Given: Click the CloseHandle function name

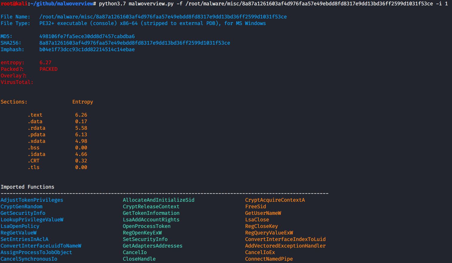Looking at the screenshot, I should pos(139,259).
